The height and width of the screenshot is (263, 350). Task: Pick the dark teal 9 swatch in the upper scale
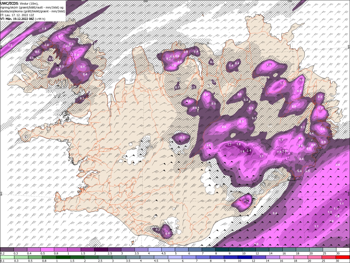(235, 250)
